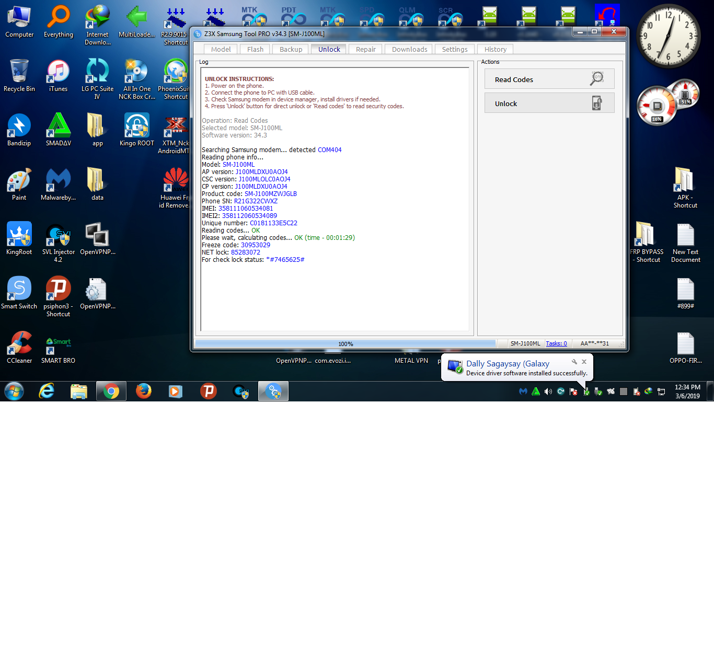Open the app folder on desktop
This screenshot has height=668, width=714.
[98, 131]
